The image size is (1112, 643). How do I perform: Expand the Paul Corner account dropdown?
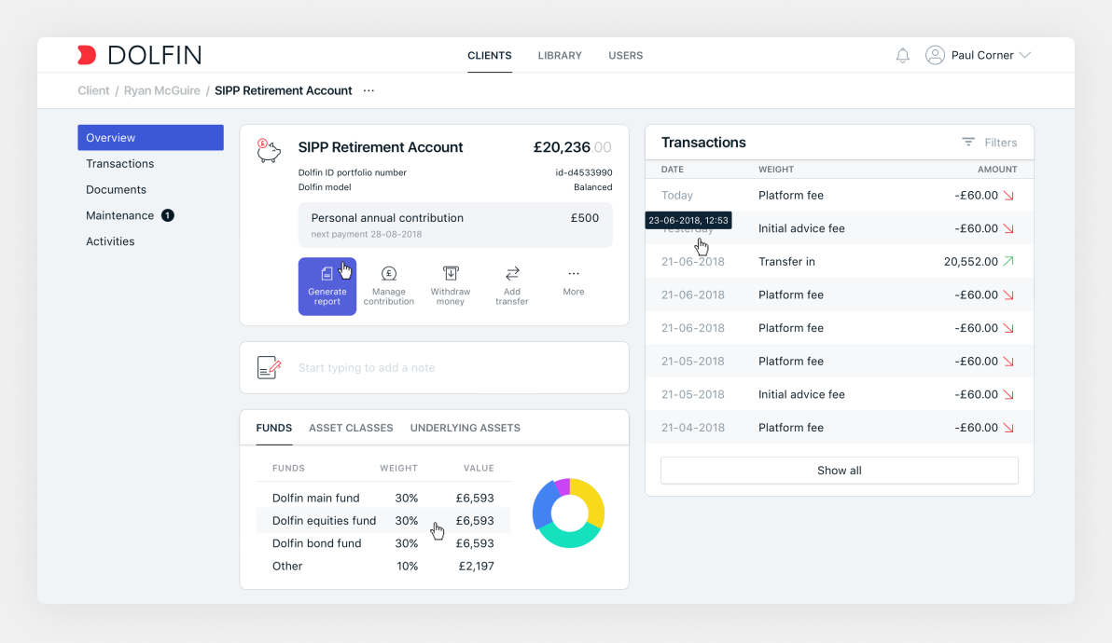[1024, 55]
